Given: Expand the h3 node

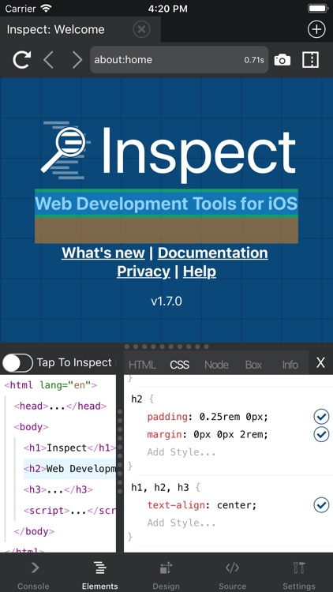Looking at the screenshot, I should [58, 489].
